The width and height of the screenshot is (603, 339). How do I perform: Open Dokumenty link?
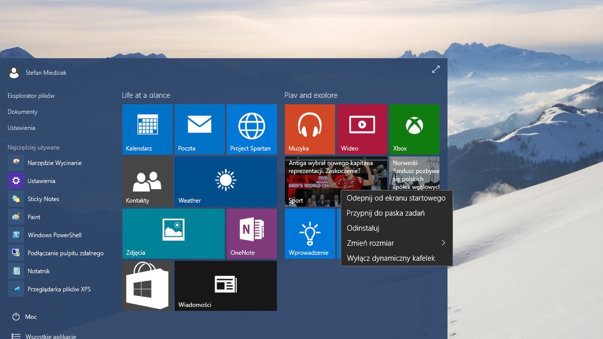(x=23, y=111)
